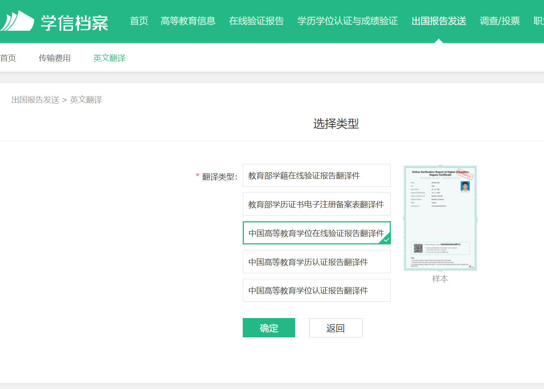The width and height of the screenshot is (544, 389).
Task: Open the 高等教育信息 menu
Action: (x=188, y=22)
